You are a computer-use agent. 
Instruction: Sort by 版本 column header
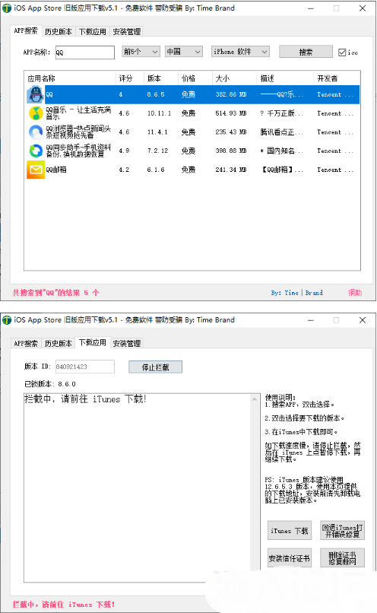(x=161, y=78)
